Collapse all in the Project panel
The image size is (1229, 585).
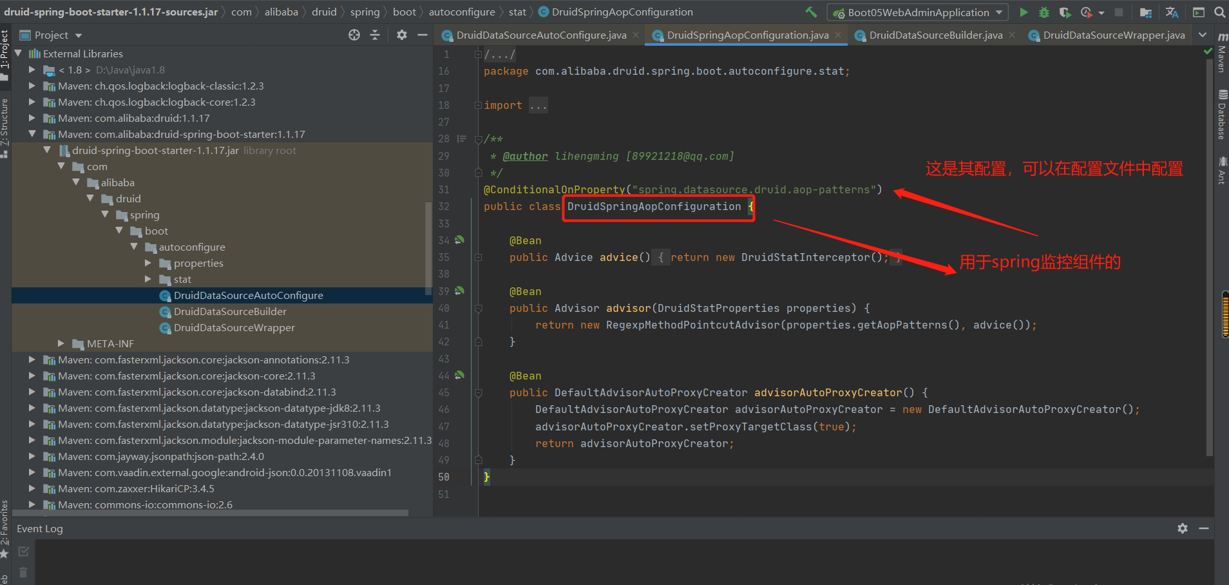click(375, 35)
